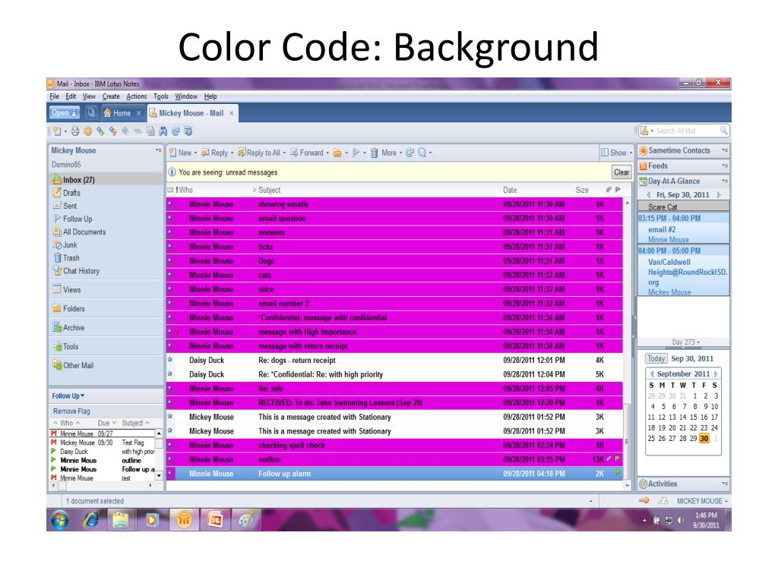Open the thumbnails icon beside Open button
The height and width of the screenshot is (583, 778).
click(x=91, y=112)
